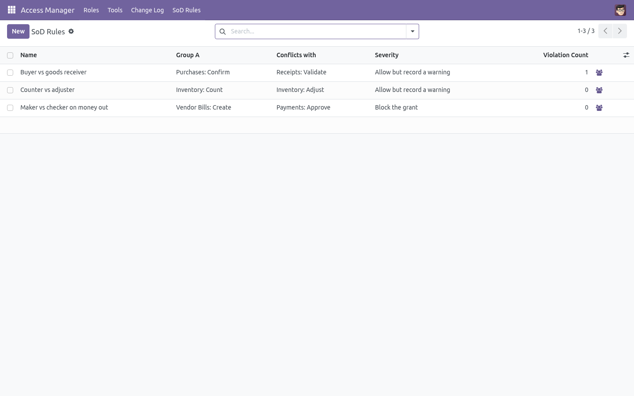Screen dimensions: 634x396
Task: Open the Buyer vs goods receiver rule
Action: [x=53, y=72]
